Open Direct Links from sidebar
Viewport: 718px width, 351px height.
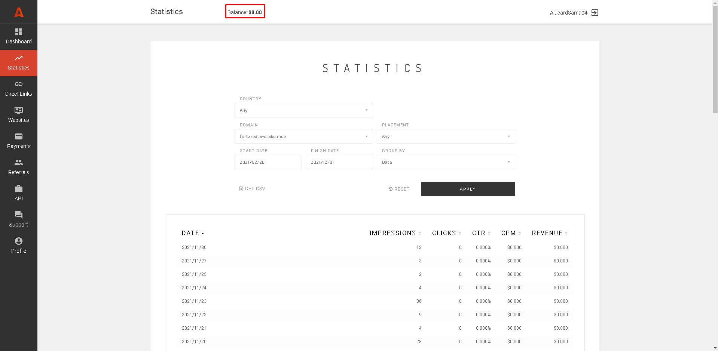tap(19, 89)
